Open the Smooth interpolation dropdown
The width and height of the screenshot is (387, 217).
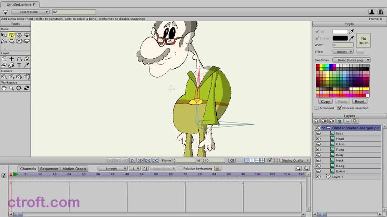[112, 169]
